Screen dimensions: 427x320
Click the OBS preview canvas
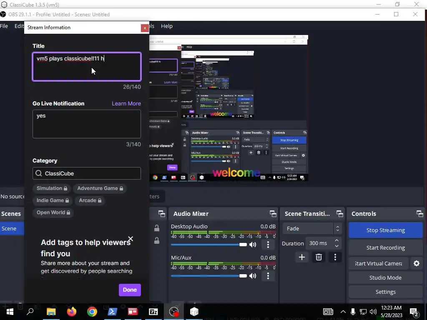click(x=229, y=108)
